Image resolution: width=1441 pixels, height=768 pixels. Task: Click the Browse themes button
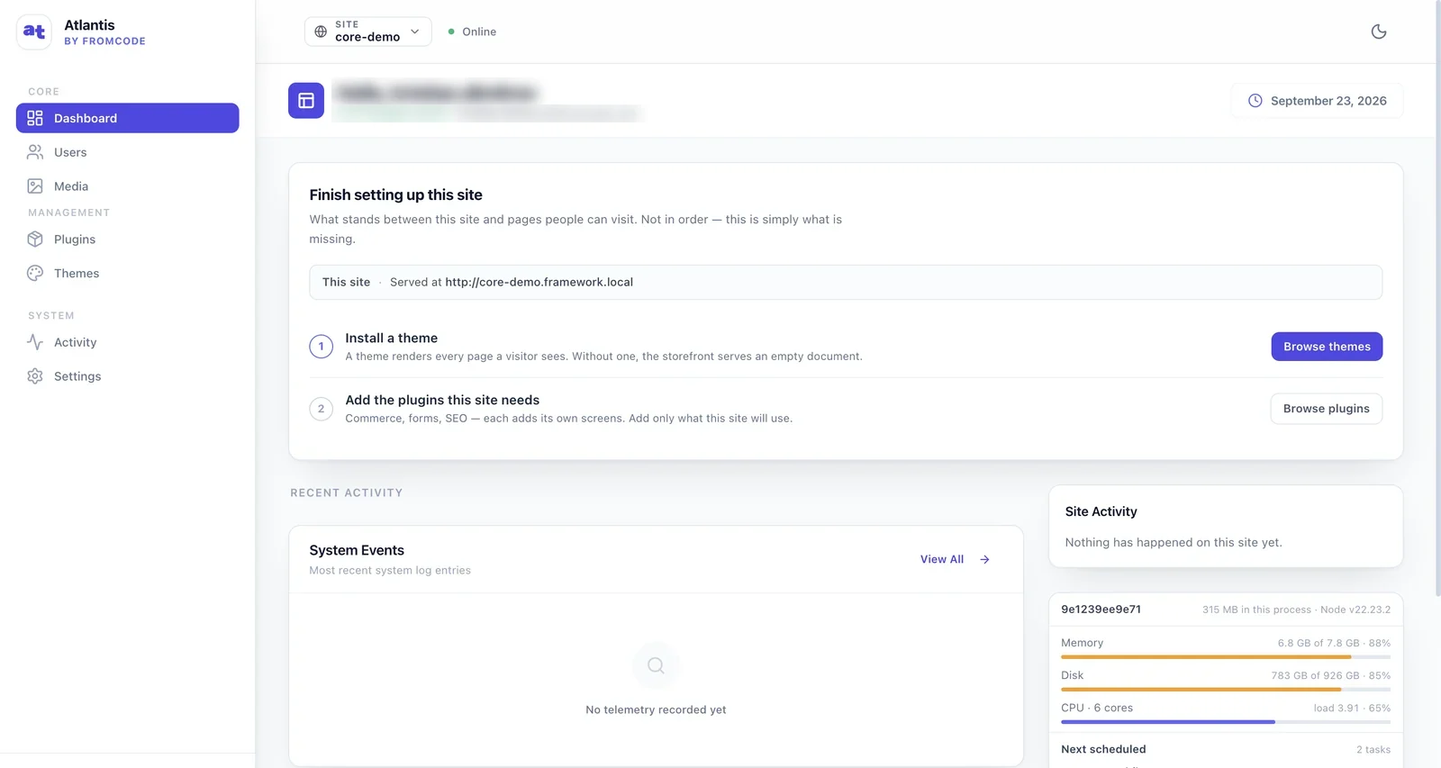click(x=1327, y=347)
